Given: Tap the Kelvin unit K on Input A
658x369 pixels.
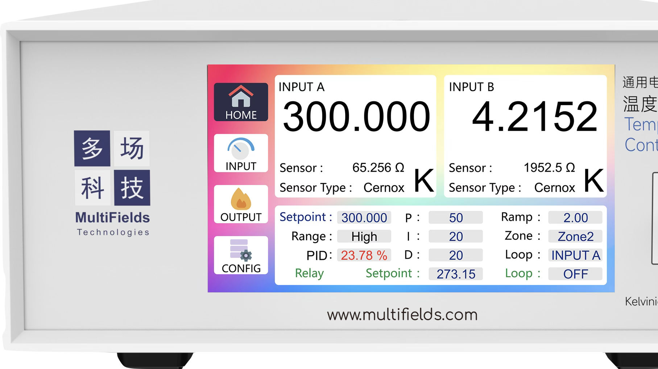Looking at the screenshot, I should [423, 180].
